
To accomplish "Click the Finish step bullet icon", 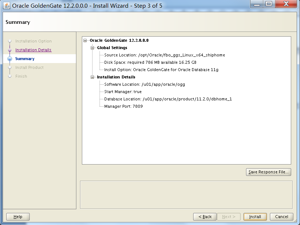I will (10, 76).
